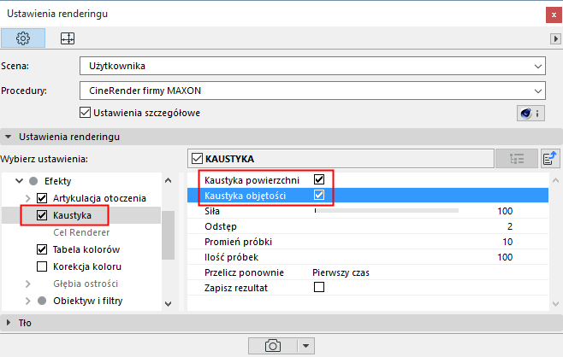
Task: Open the render settings gear tab
Action: coord(23,38)
